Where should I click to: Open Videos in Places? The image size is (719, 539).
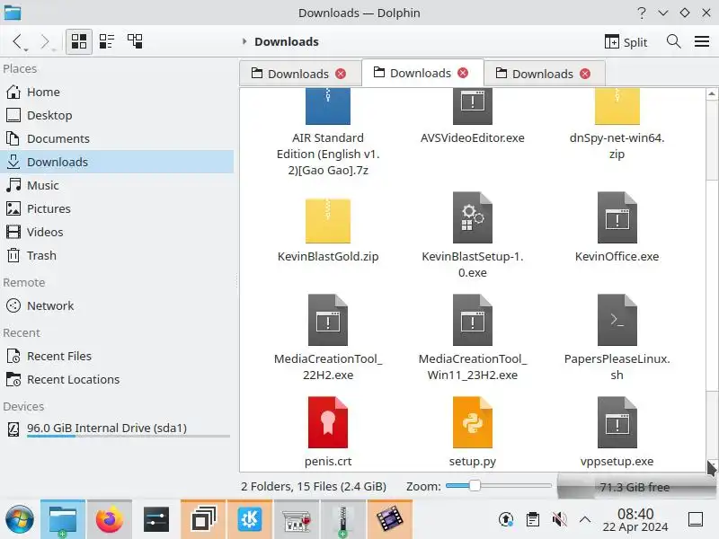click(x=117, y=232)
